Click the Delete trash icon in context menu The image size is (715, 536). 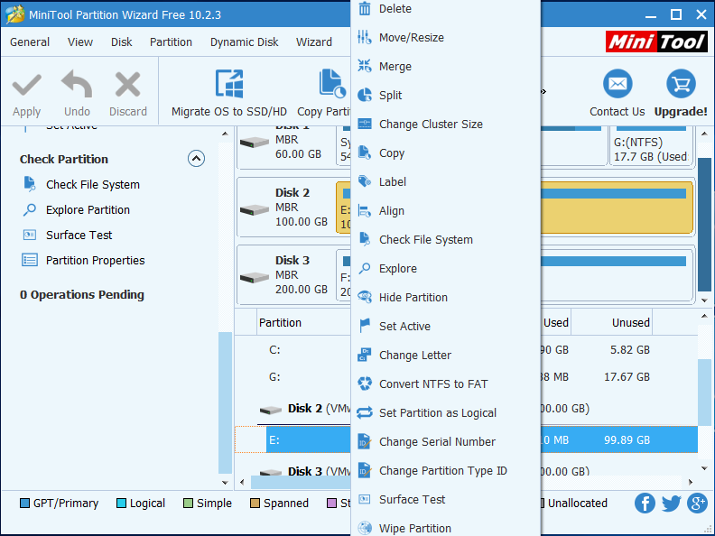[365, 9]
